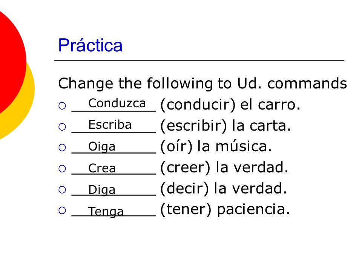Click the text (tener) paciencia
This screenshot has width=362, height=271.
(225, 210)
